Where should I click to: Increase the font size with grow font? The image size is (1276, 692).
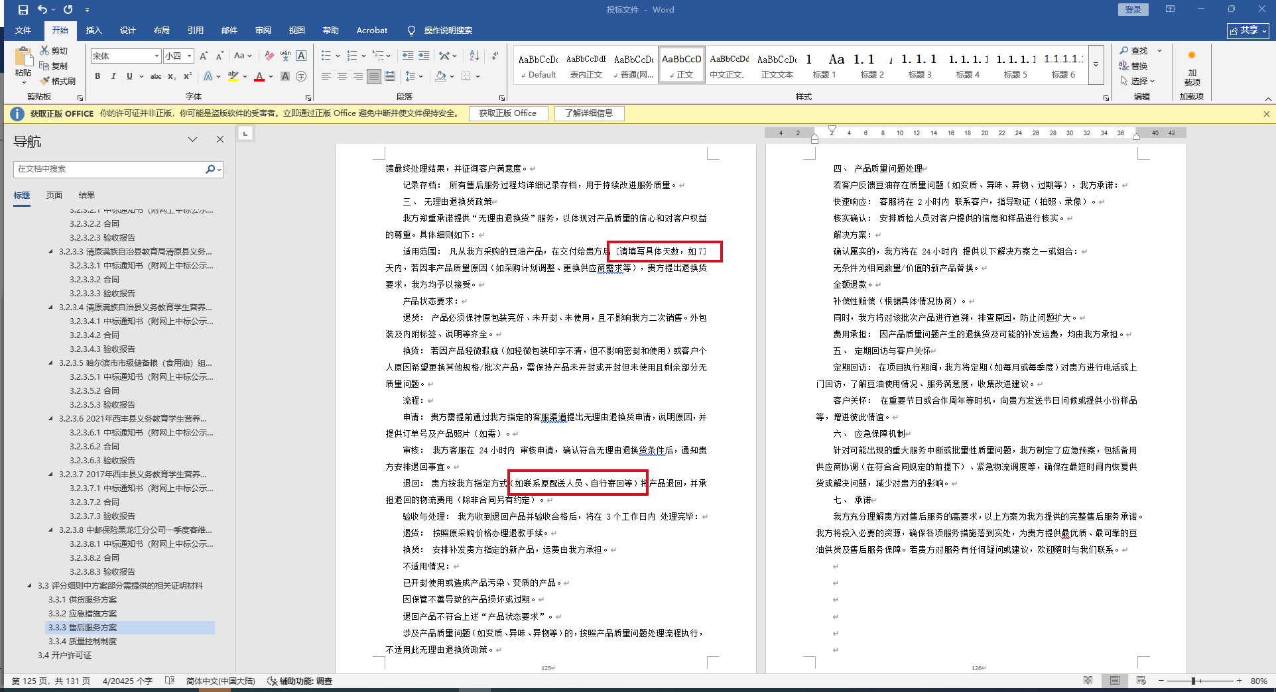(x=204, y=56)
